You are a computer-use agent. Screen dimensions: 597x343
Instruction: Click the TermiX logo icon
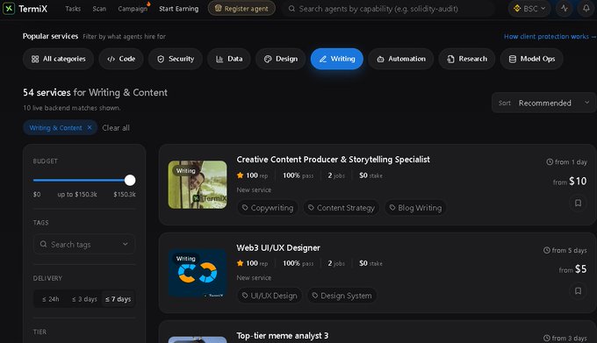tap(9, 9)
